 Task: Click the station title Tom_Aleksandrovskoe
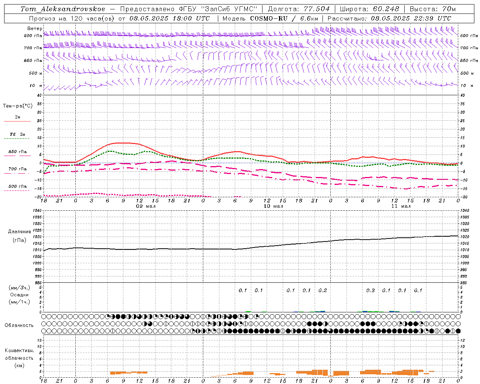(63, 9)
